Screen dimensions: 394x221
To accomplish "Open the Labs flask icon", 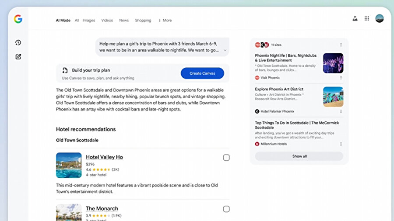I will tap(355, 19).
